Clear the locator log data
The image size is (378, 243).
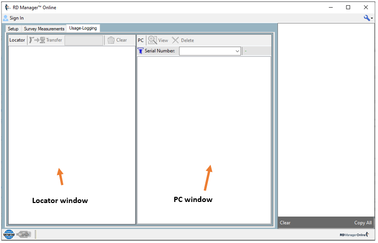(121, 40)
